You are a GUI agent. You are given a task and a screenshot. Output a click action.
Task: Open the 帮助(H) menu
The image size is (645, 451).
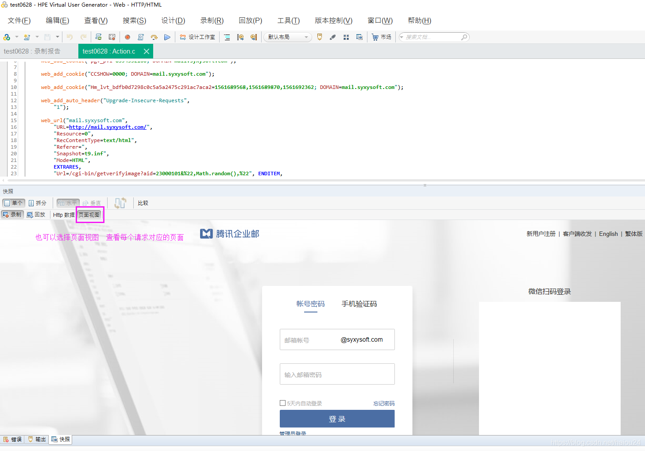pyautogui.click(x=420, y=20)
